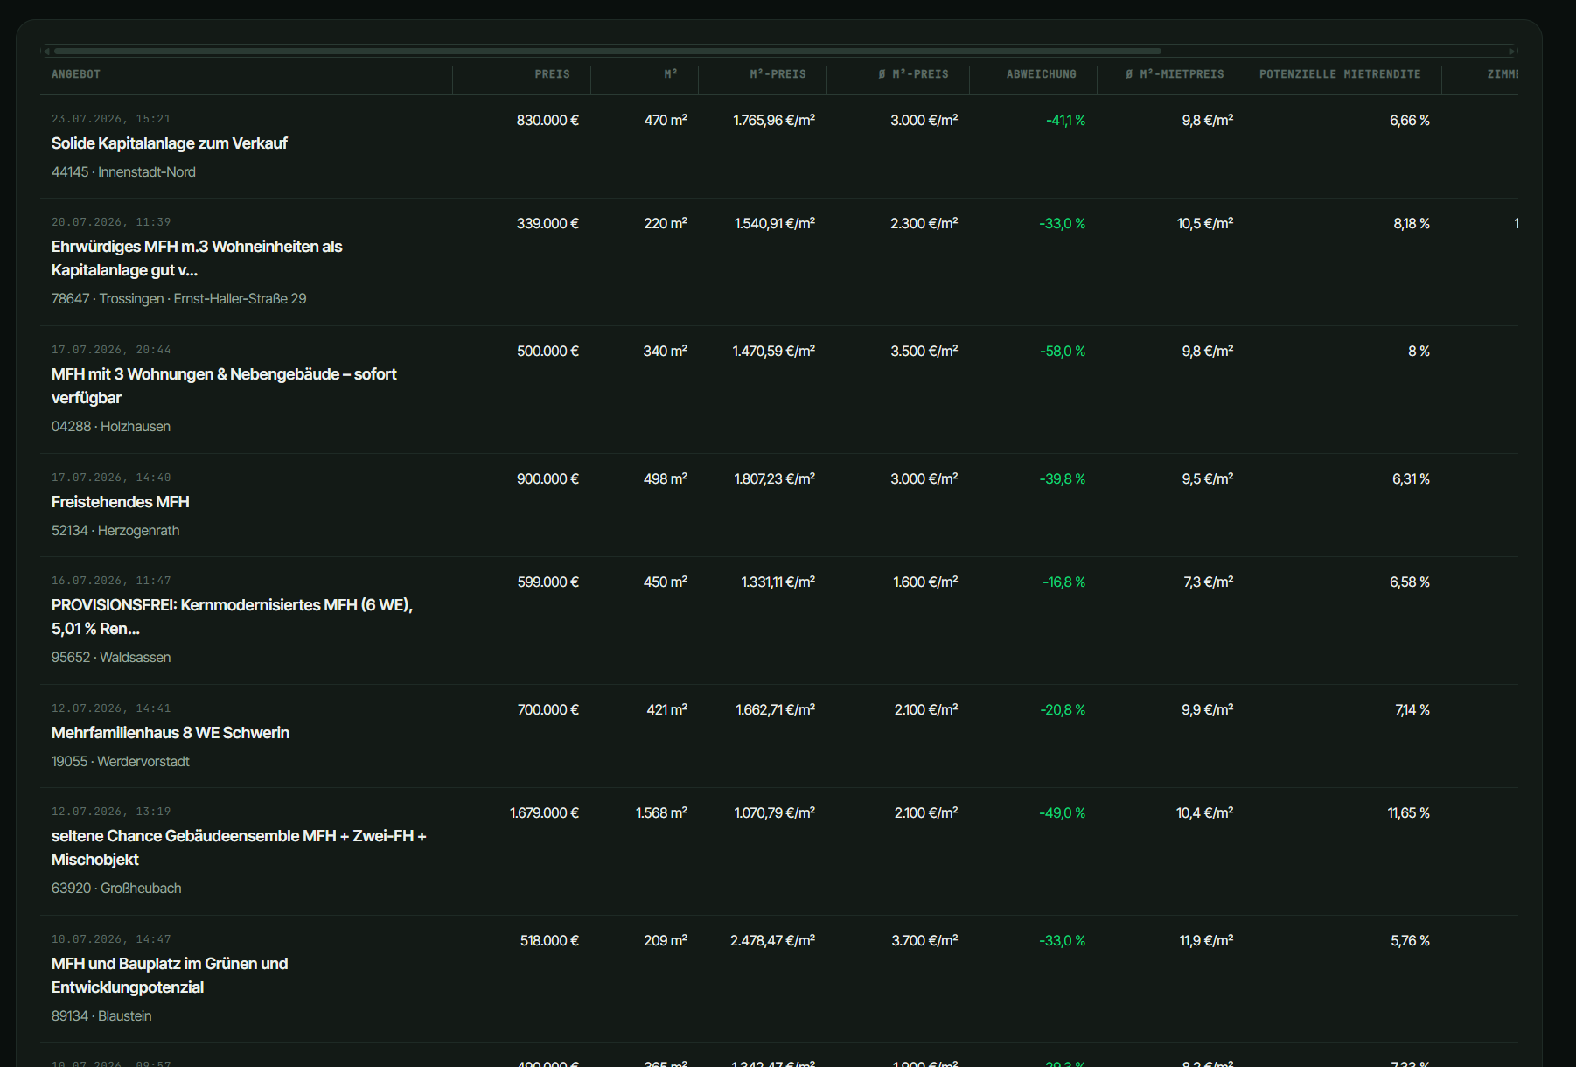Click the m² price "1.470,59 €/m²"

[x=774, y=352]
